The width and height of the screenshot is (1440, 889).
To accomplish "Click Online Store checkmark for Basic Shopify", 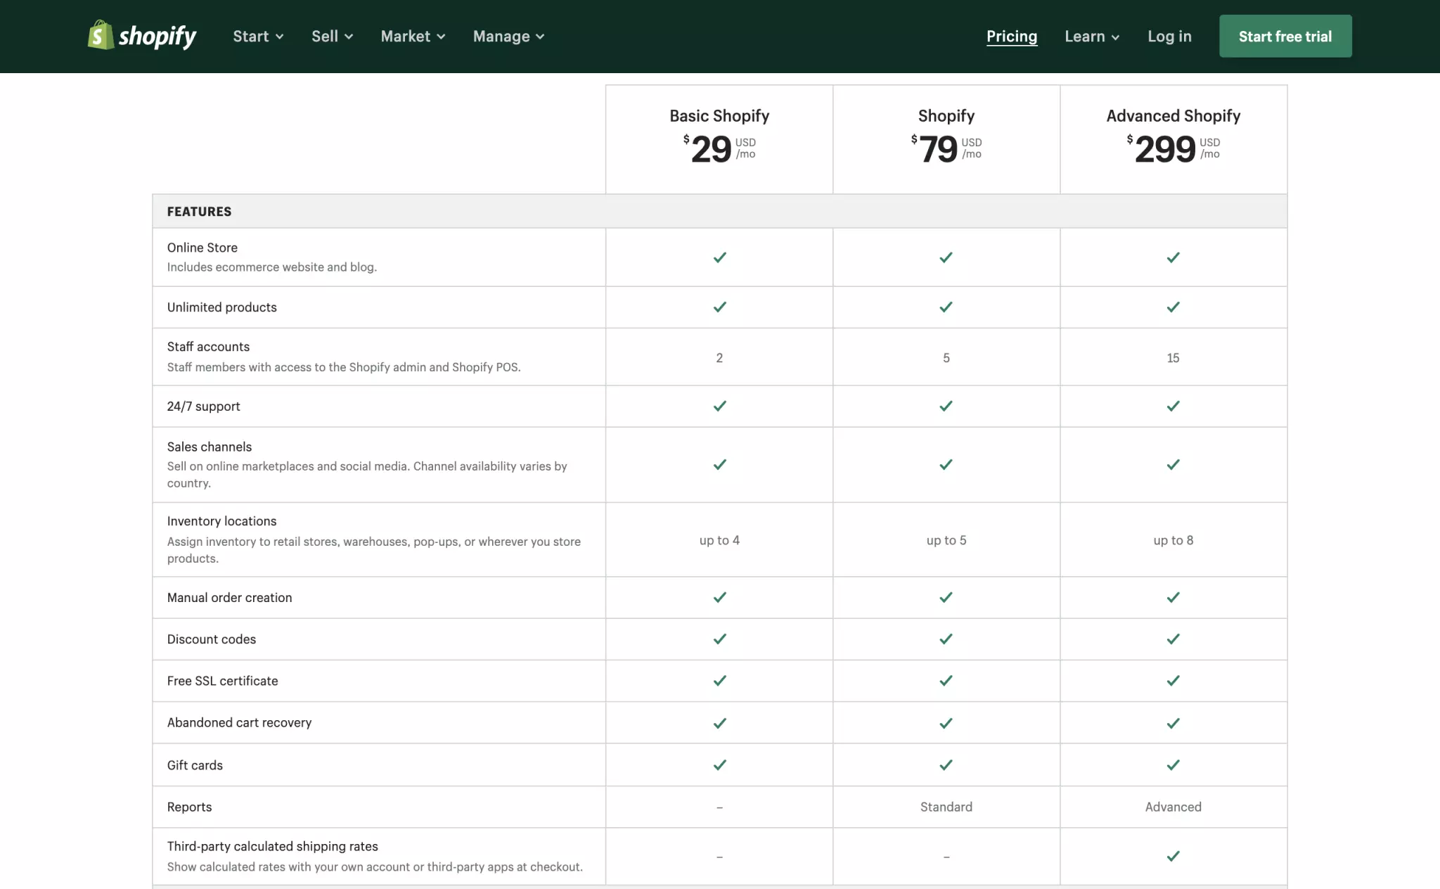I will coord(719,257).
